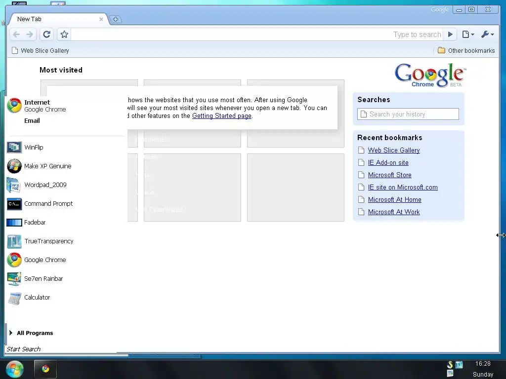Image resolution: width=506 pixels, height=379 pixels.
Task: Open the Web Slice Gallery bookmark in the bookmarks bar
Action: [41, 51]
